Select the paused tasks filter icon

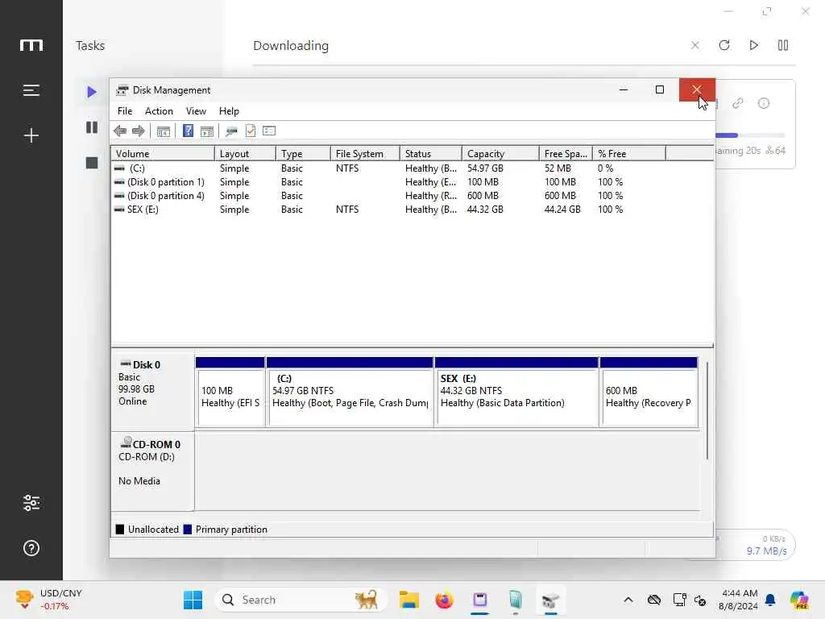click(x=92, y=127)
